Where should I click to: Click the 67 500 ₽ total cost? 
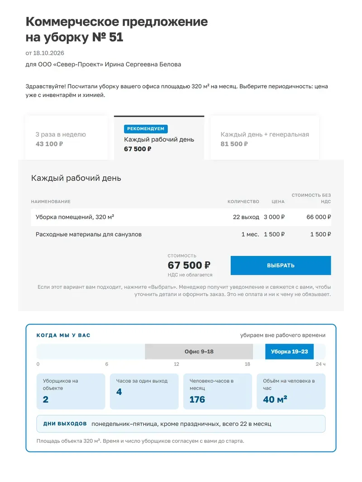tap(189, 265)
